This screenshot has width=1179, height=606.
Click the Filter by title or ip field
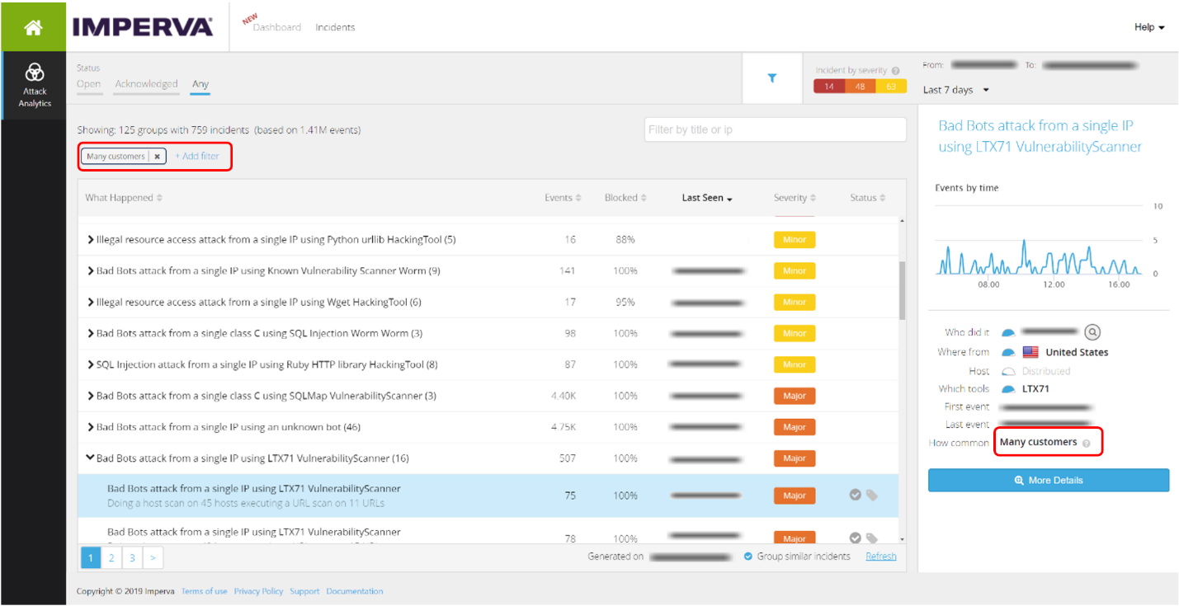[774, 129]
